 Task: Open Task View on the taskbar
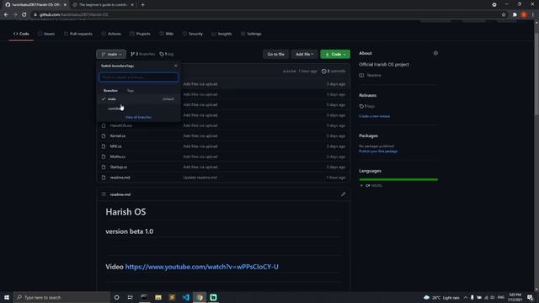[131, 297]
